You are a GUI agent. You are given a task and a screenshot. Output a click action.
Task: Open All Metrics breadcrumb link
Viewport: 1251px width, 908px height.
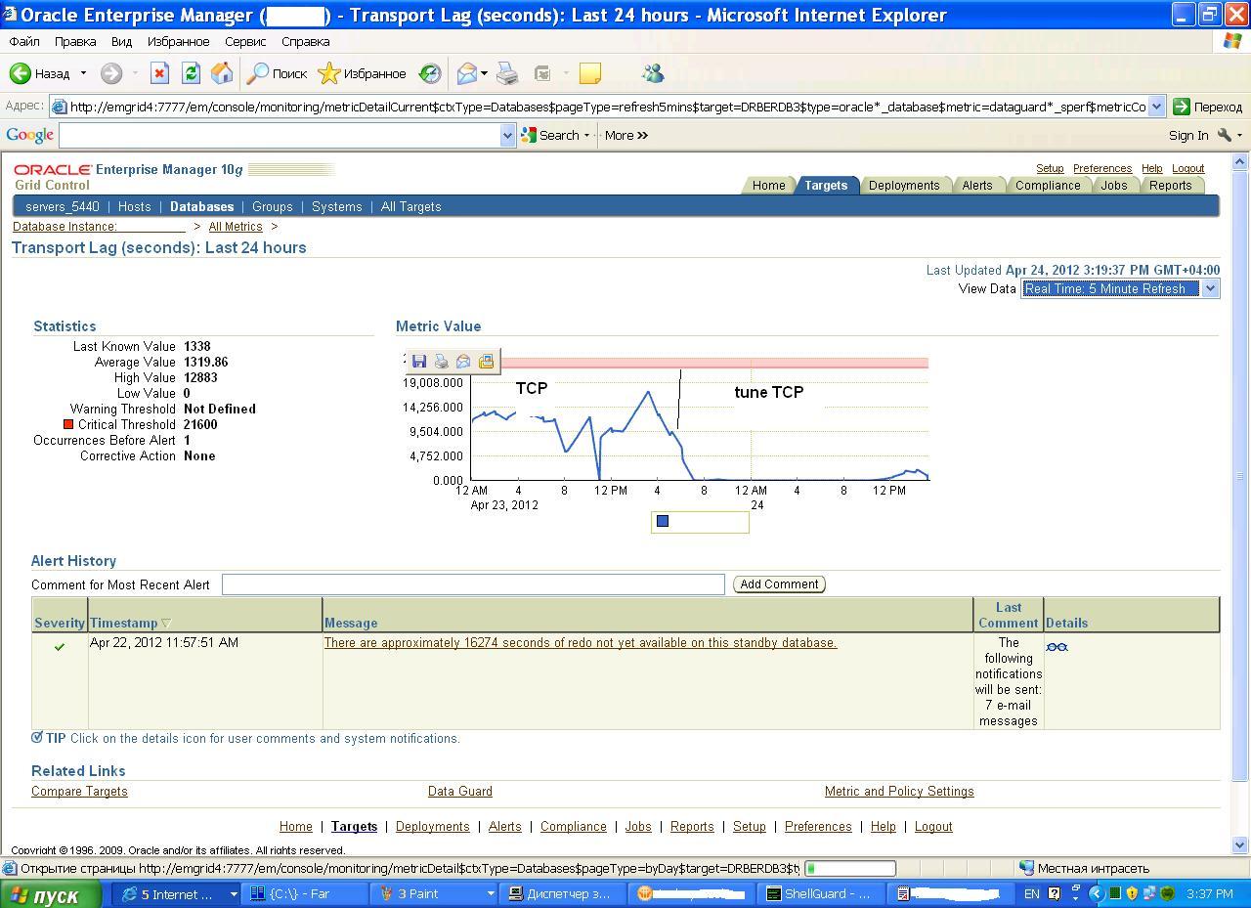point(236,227)
